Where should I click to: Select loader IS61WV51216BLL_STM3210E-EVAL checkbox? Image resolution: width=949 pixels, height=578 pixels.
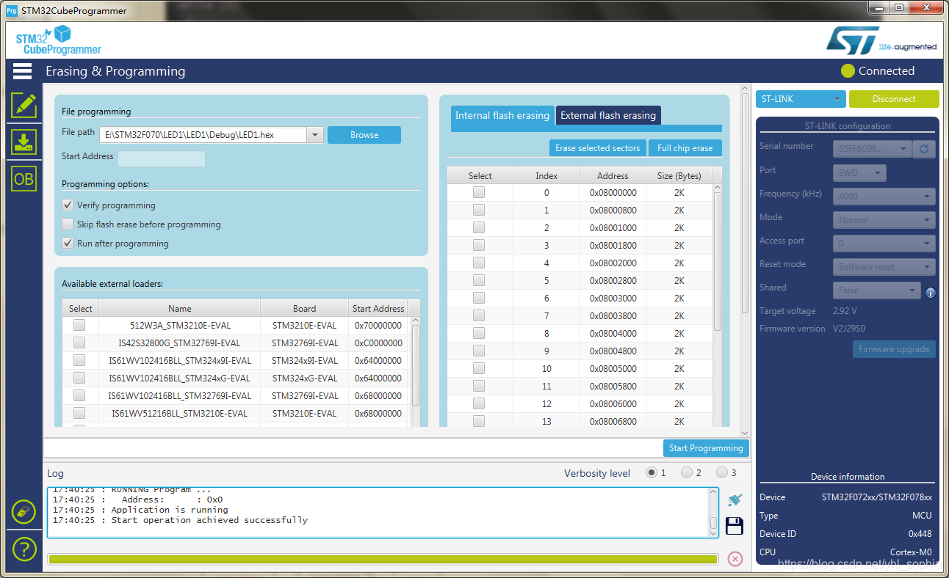[79, 413]
